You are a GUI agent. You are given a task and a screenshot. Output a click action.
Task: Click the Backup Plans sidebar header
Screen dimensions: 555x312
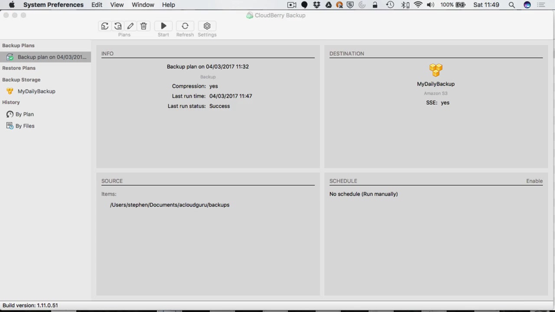pyautogui.click(x=18, y=45)
